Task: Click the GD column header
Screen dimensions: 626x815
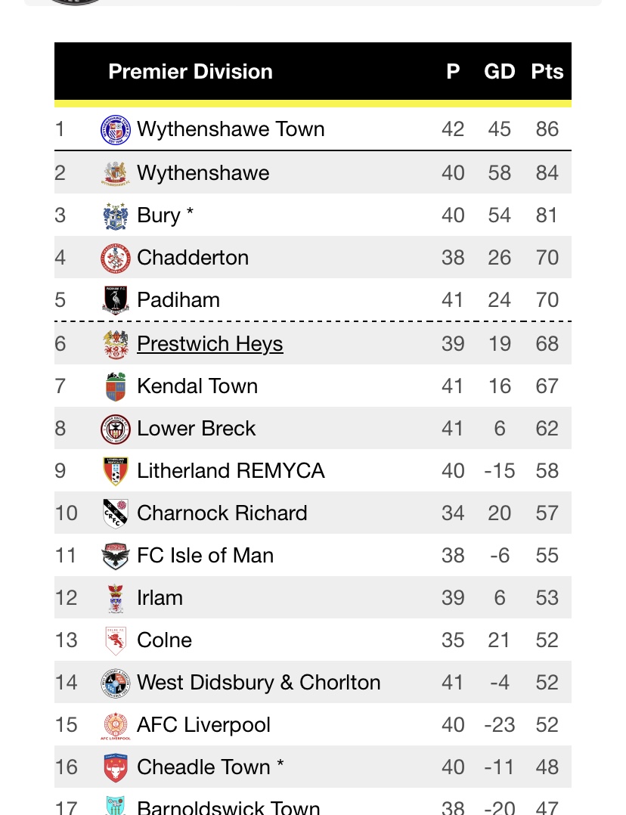Action: (x=500, y=72)
